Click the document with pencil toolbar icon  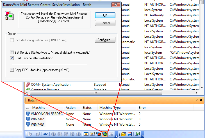pos(30,134)
